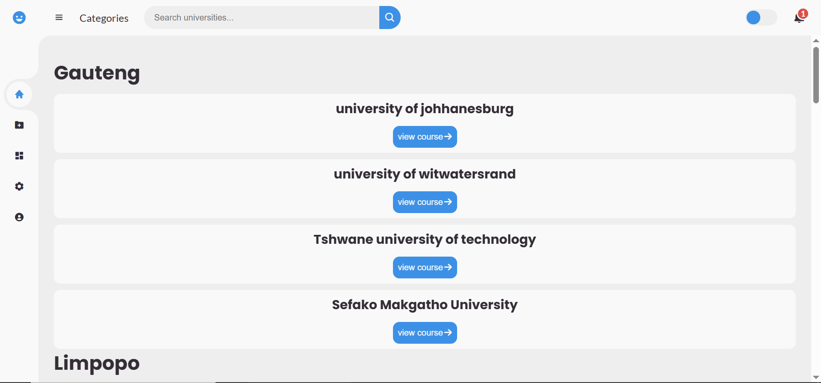The image size is (821, 383).
Task: Click the add folder sidebar icon
Action: [x=19, y=125]
